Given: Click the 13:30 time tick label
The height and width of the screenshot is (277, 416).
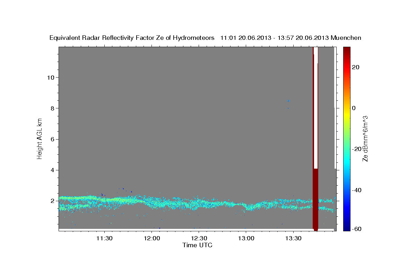Looking at the screenshot, I should point(293,239).
